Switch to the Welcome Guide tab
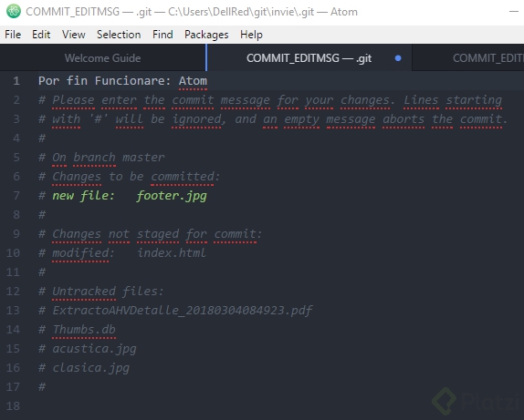The width and height of the screenshot is (524, 420). tap(102, 58)
